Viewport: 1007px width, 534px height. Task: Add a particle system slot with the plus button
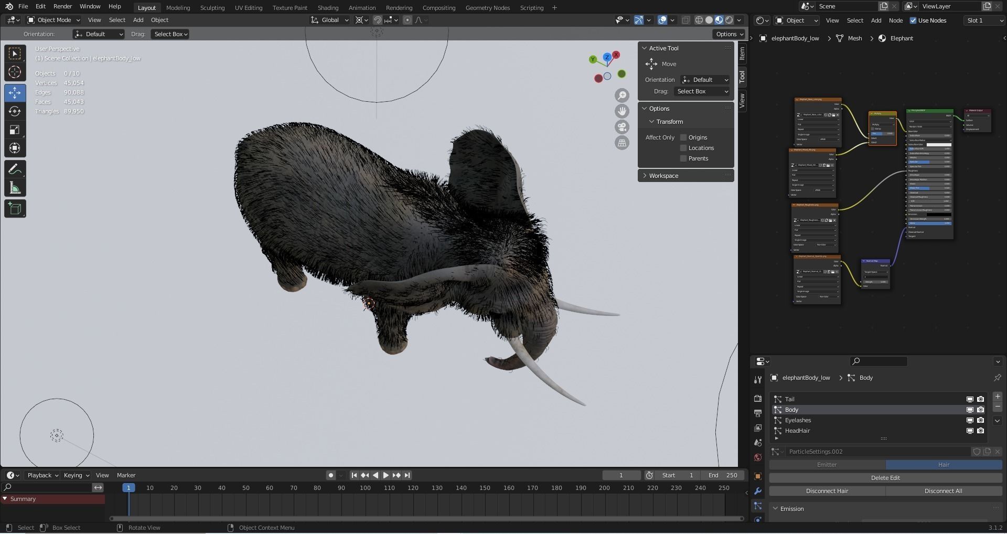pos(998,397)
